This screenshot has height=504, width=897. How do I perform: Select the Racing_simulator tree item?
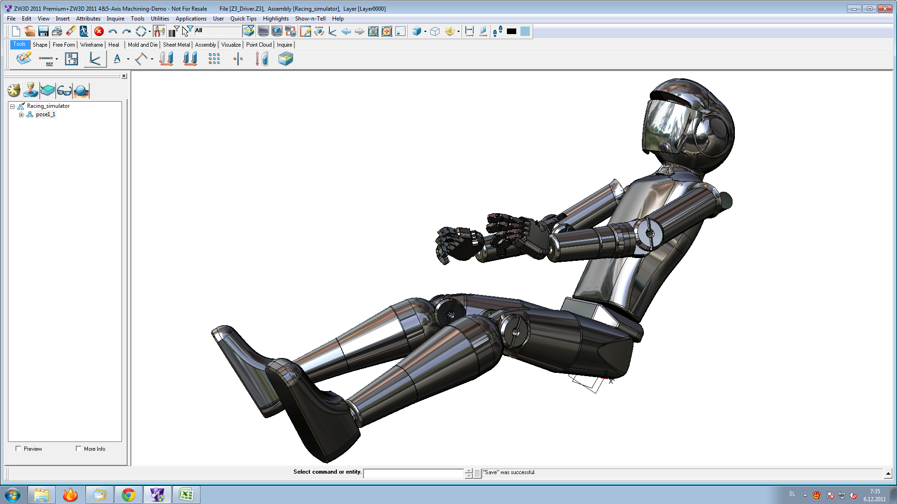click(x=48, y=106)
